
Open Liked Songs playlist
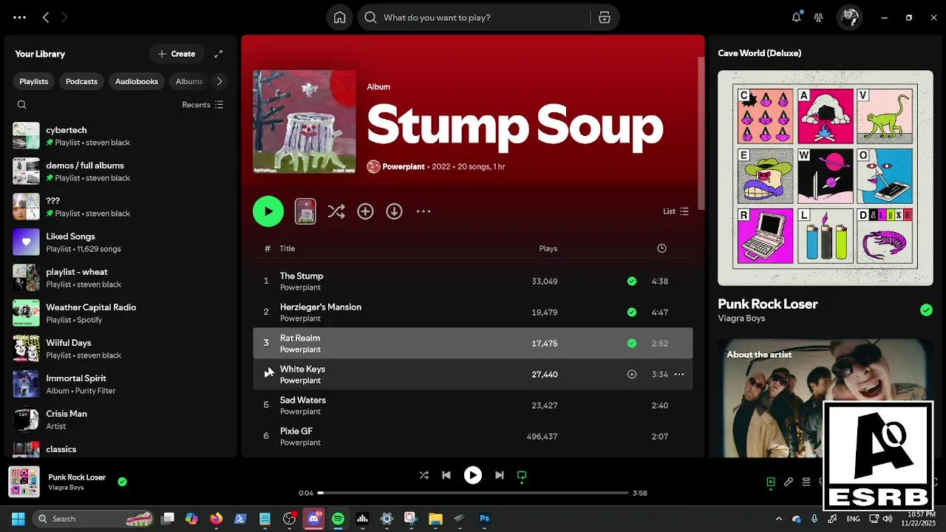120,242
